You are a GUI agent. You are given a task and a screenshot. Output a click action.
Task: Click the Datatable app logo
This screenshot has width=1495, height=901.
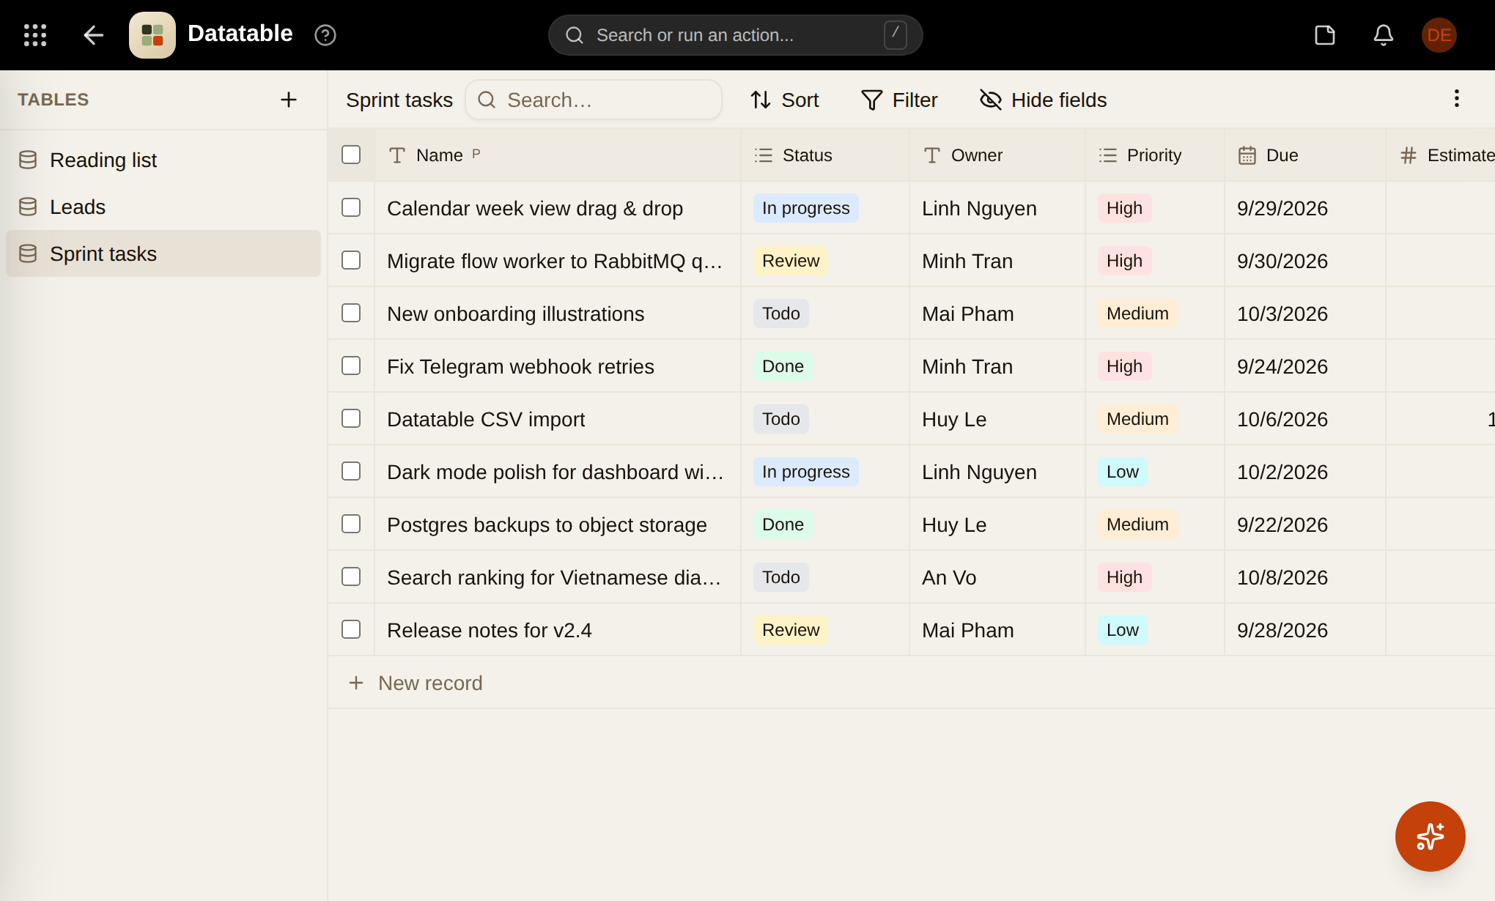coord(152,35)
